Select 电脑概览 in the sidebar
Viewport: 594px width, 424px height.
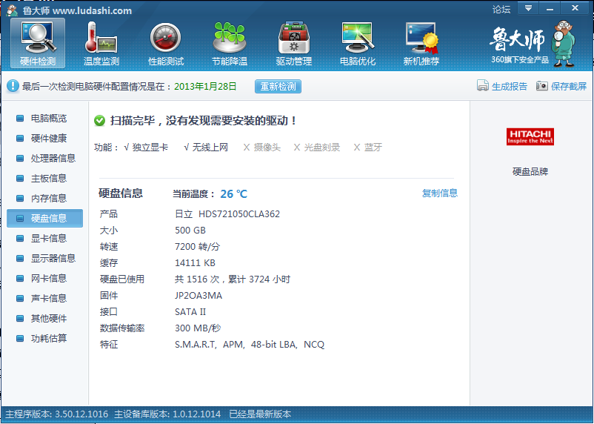coord(44,119)
